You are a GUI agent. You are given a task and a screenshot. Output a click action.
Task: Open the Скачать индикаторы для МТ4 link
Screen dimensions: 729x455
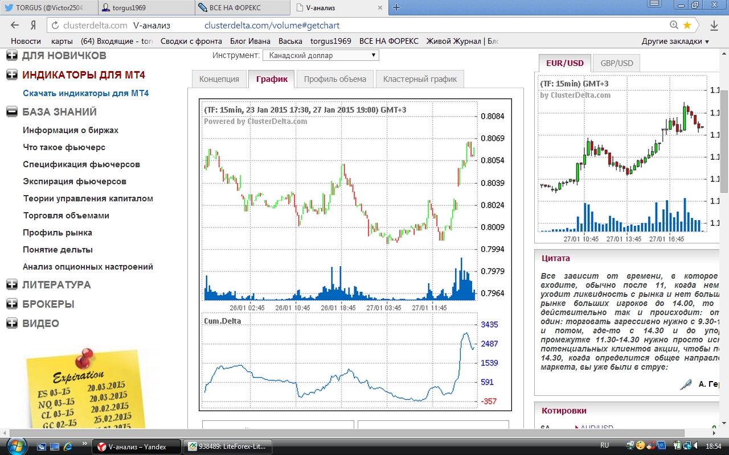point(85,93)
